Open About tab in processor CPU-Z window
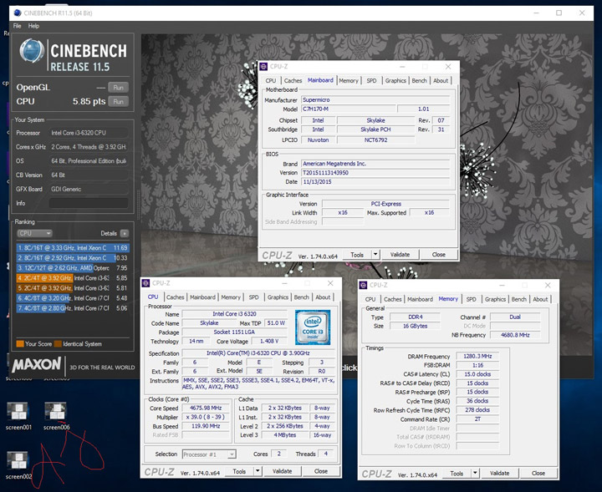 [323, 297]
